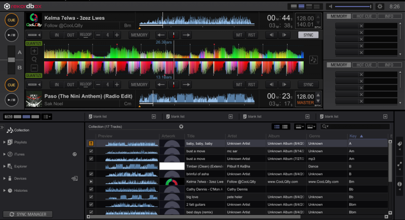Open the TAG button in browser
Screen dimensions: 405x220
pyautogui.click(x=9, y=117)
